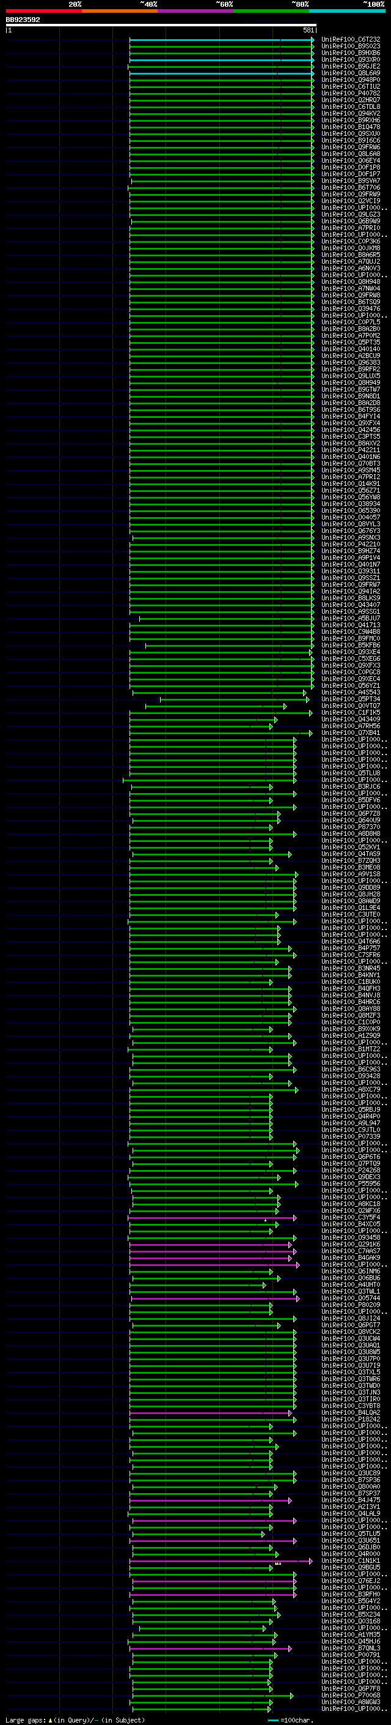Select hit label UniRef100_Q6PGT7

point(351,1325)
